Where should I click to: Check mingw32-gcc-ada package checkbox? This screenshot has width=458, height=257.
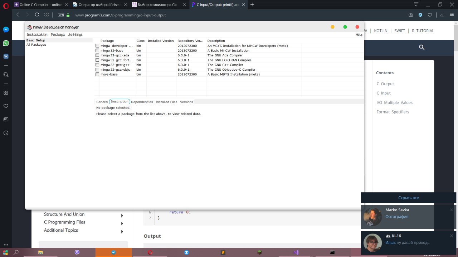(x=97, y=55)
